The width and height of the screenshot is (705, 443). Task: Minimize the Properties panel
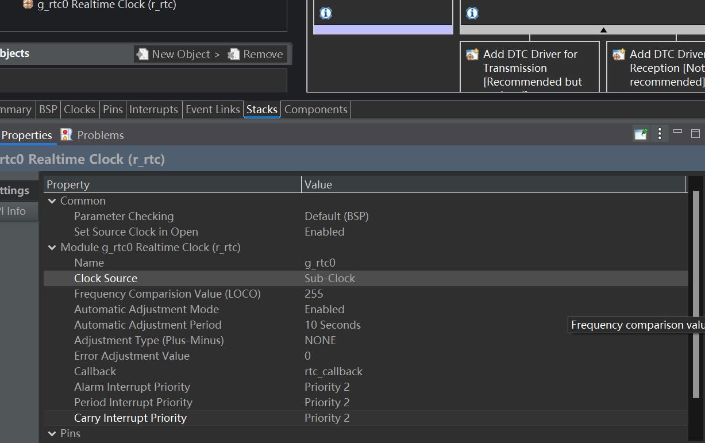click(678, 132)
